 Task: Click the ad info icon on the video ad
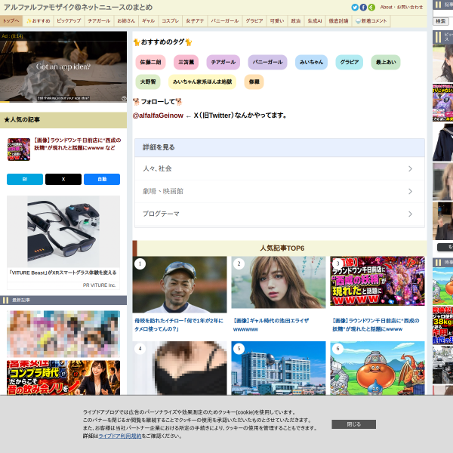pyautogui.click(x=124, y=98)
